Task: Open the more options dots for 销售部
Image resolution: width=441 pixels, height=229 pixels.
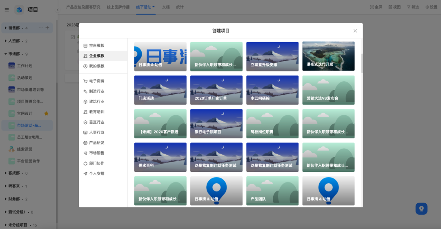Action: (x=41, y=28)
